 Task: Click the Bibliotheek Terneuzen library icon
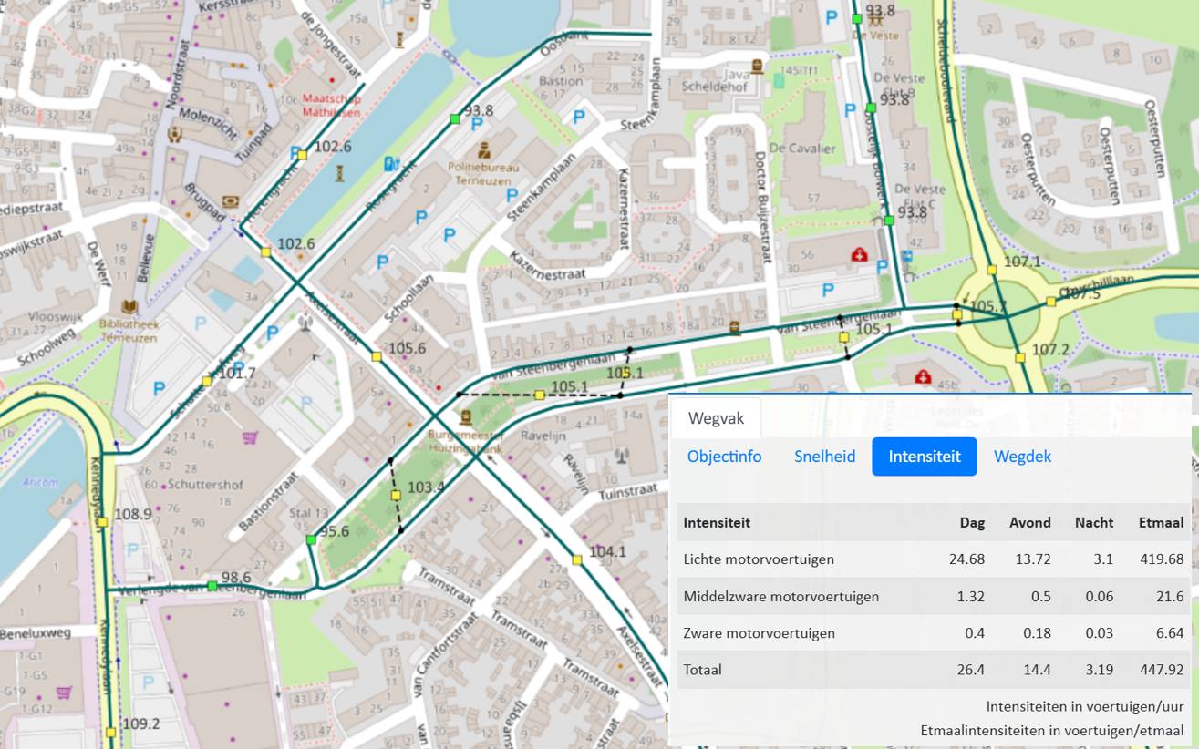pyautogui.click(x=129, y=307)
